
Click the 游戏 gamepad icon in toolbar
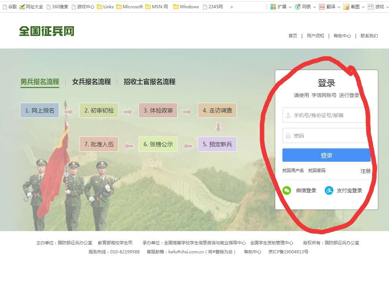coord(370,7)
